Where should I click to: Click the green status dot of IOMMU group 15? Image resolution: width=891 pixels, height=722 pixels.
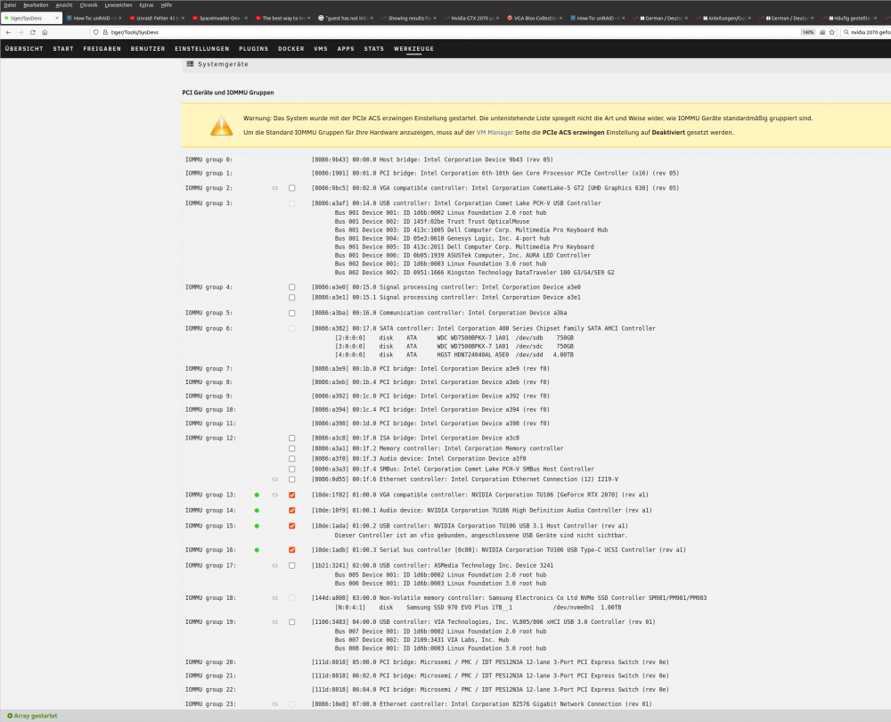point(257,526)
